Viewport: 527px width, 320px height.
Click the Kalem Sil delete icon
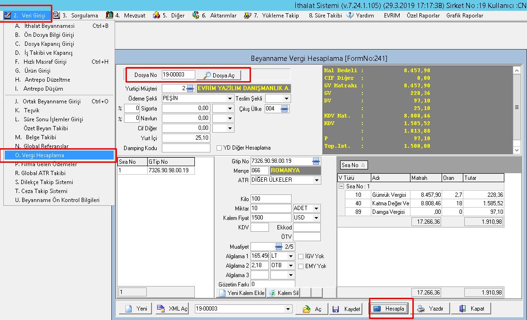tap(272, 293)
